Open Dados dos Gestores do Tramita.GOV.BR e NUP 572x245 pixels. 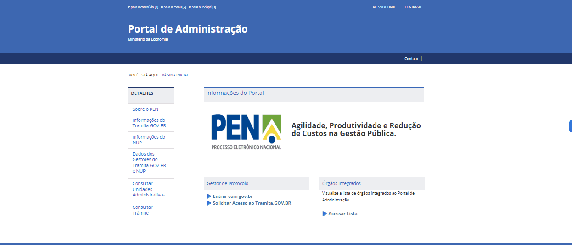(x=149, y=163)
